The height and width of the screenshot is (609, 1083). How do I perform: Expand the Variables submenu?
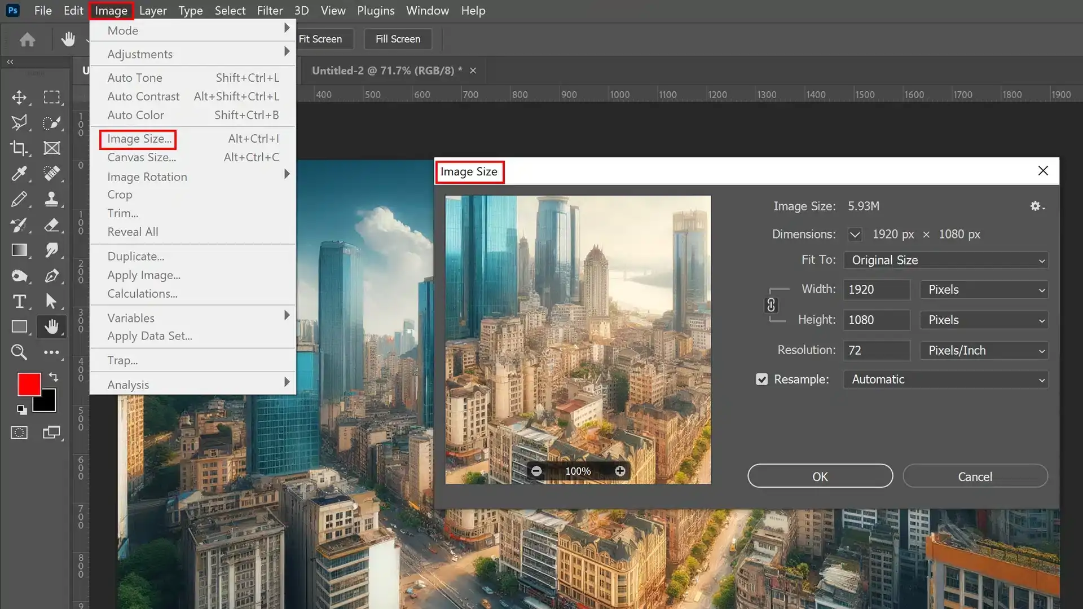(x=193, y=318)
